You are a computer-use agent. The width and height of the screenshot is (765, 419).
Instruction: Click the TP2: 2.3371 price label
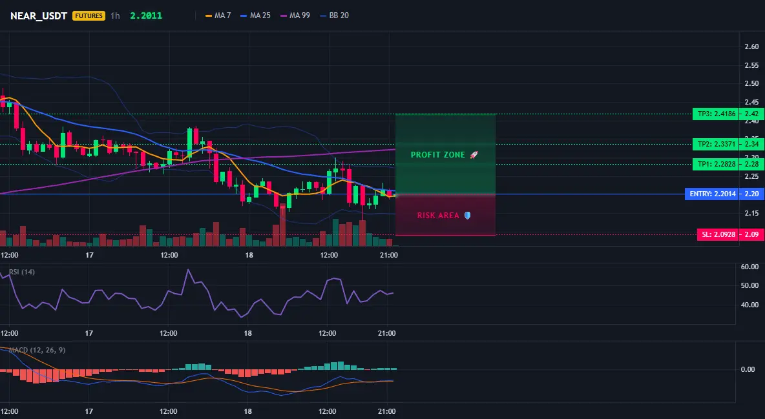(x=716, y=145)
